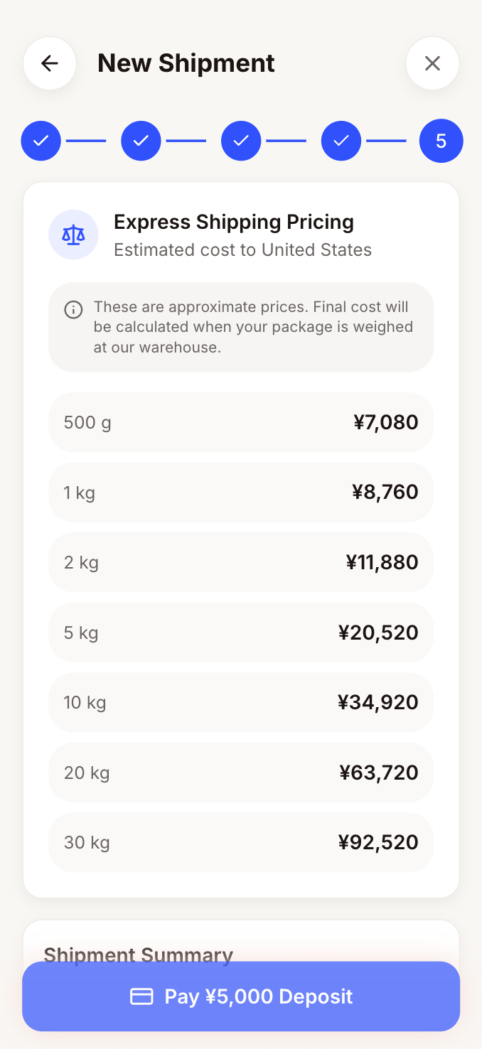Select the heaviest 30 kg tier
The image size is (482, 1049).
point(240,842)
